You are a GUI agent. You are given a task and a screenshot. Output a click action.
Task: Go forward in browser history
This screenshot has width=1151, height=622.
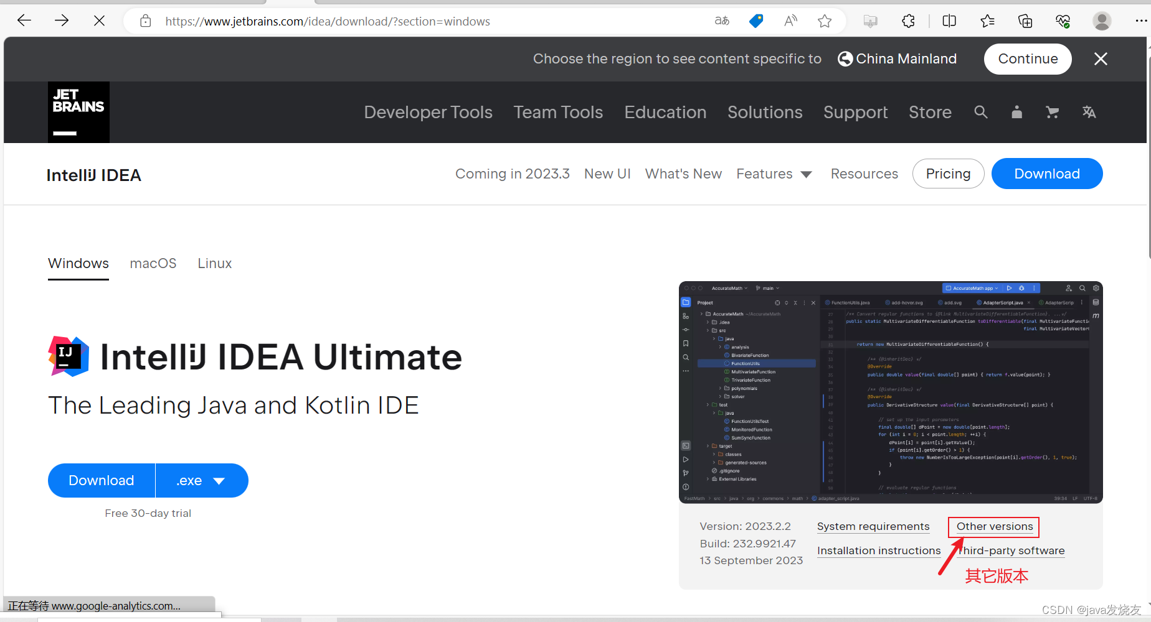pyautogui.click(x=62, y=21)
